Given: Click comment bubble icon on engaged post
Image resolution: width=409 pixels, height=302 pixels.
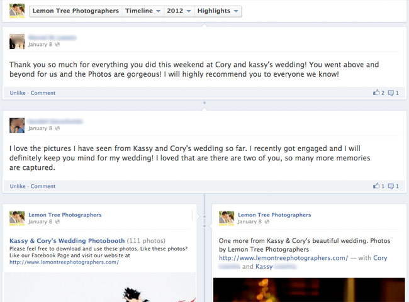Looking at the screenshot, I should pos(391,186).
